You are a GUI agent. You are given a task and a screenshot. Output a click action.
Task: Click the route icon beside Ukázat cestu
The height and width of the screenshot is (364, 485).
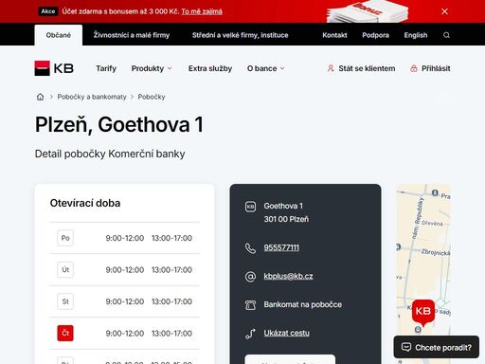coord(250,334)
